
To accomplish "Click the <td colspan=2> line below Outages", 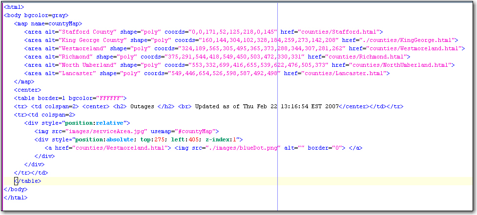I will pos(44,115).
